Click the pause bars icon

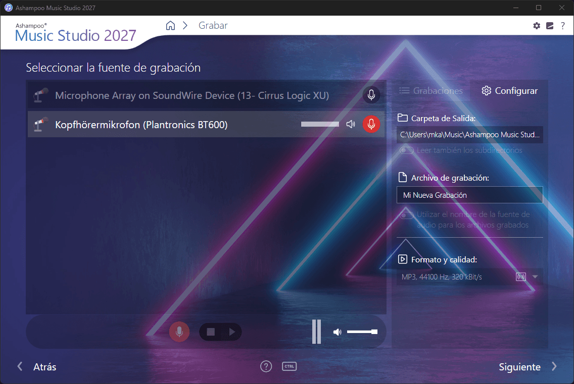(x=316, y=332)
